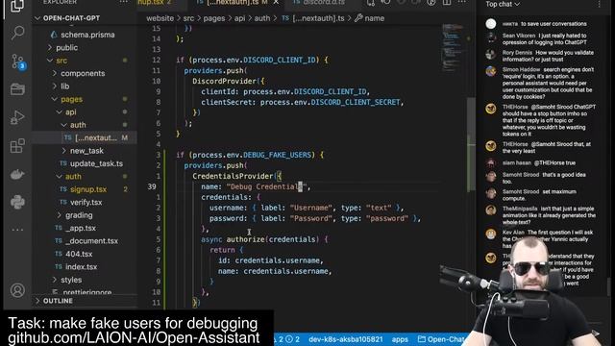Click 'api' in the breadcrumb path
Screen dimensions: 615x346
239,18
